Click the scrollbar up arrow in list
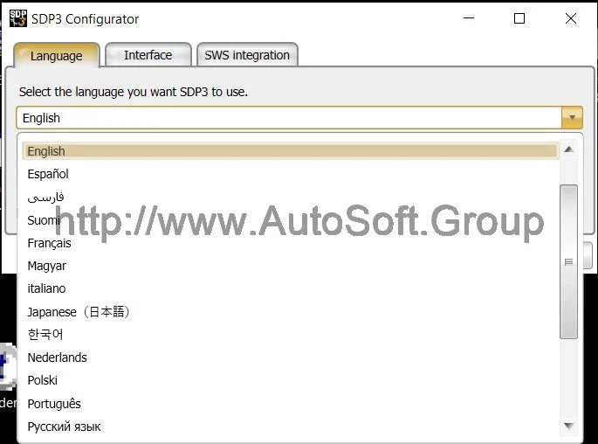The width and height of the screenshot is (598, 444). click(x=569, y=149)
